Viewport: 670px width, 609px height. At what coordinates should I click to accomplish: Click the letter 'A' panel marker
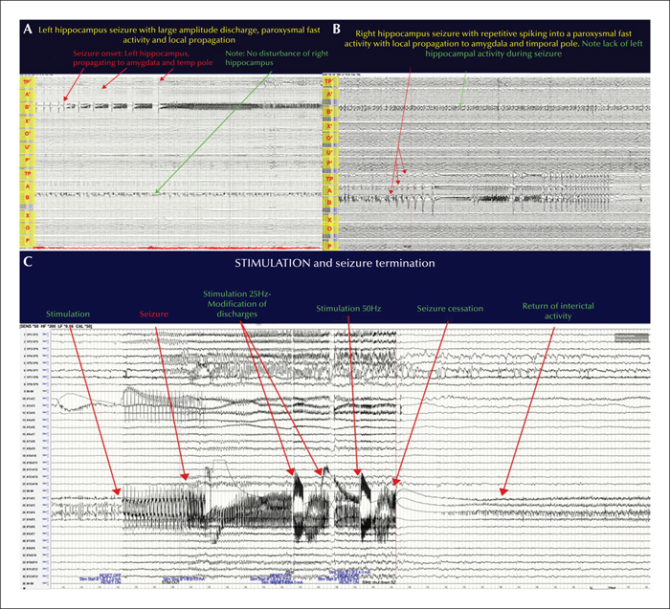[x=28, y=29]
